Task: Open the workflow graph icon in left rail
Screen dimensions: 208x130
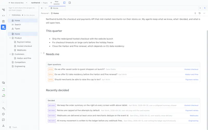Action: point(3,10)
